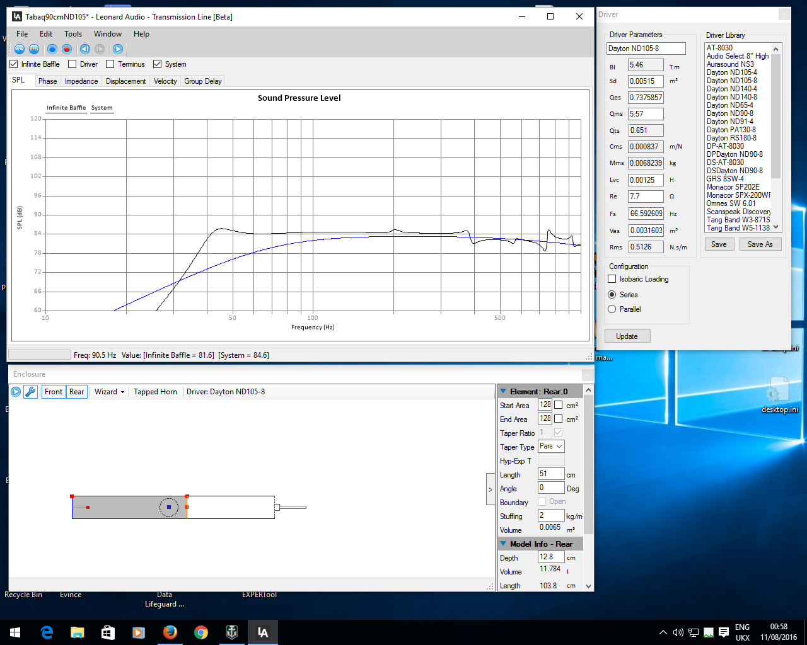Select the Series radio button
This screenshot has width=807, height=645.
pos(612,295)
